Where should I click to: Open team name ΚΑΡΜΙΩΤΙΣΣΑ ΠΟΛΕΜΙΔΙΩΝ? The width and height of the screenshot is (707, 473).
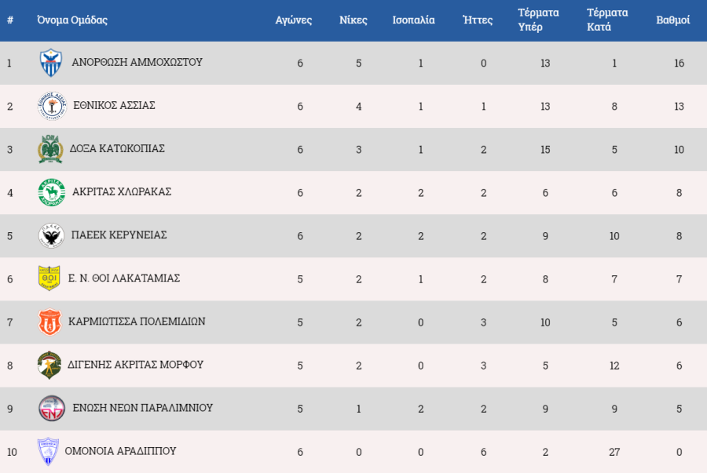(137, 321)
